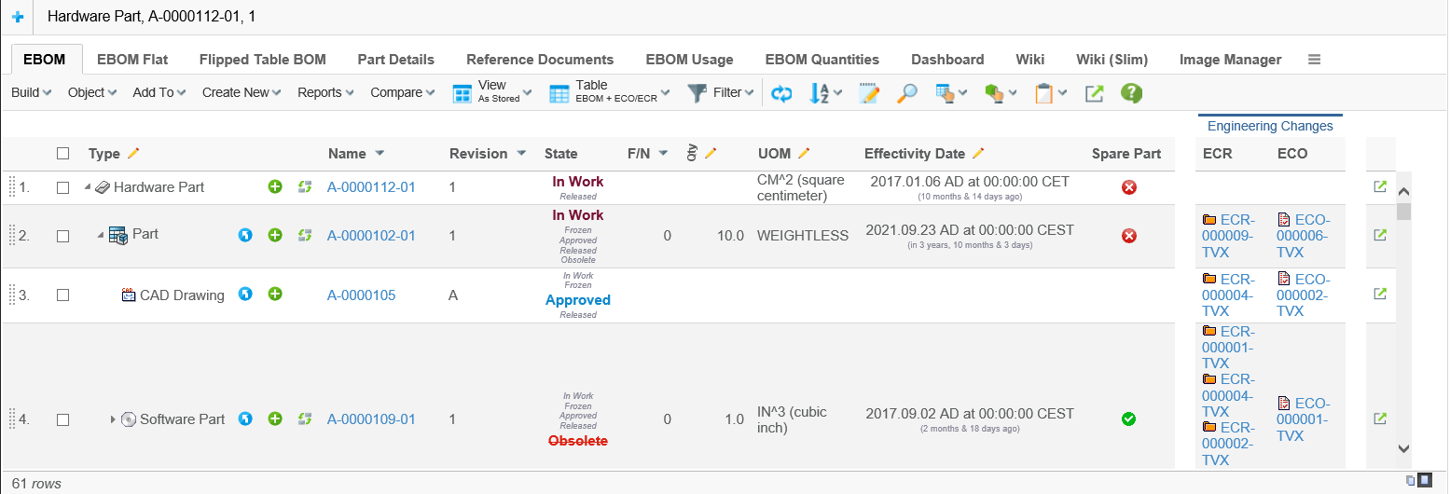
Task: Switch to the EBOM Flat tab
Action: [x=132, y=60]
